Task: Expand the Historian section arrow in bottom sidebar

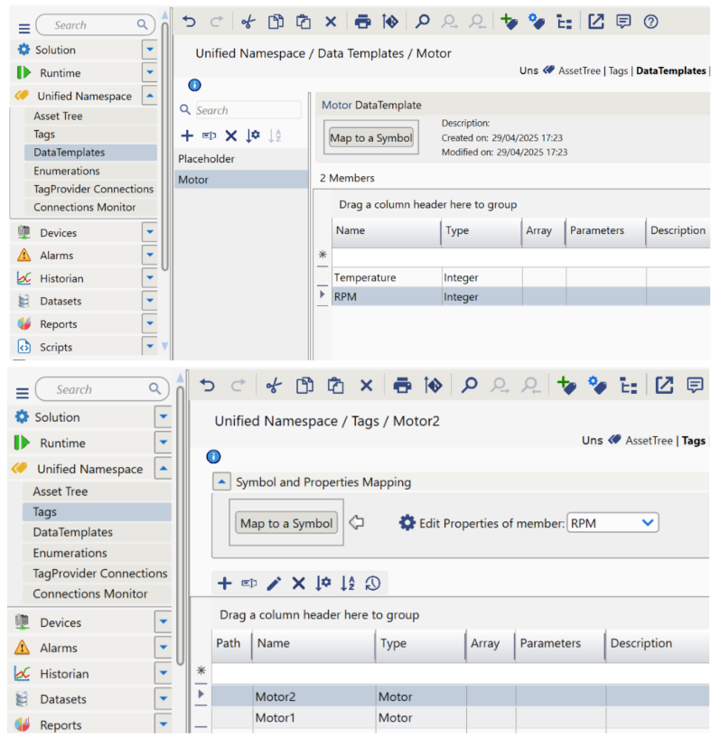Action: pos(163,674)
